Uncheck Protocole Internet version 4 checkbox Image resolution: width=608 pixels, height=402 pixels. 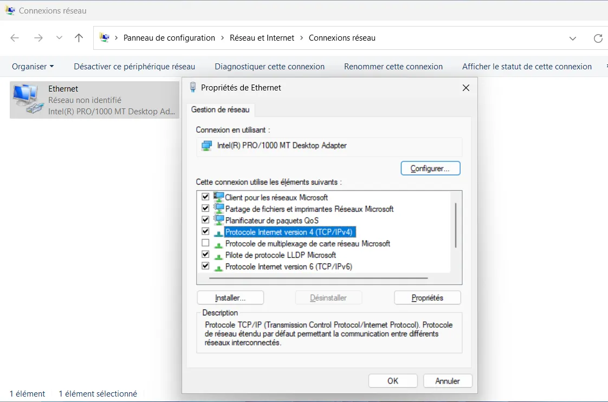[205, 231]
